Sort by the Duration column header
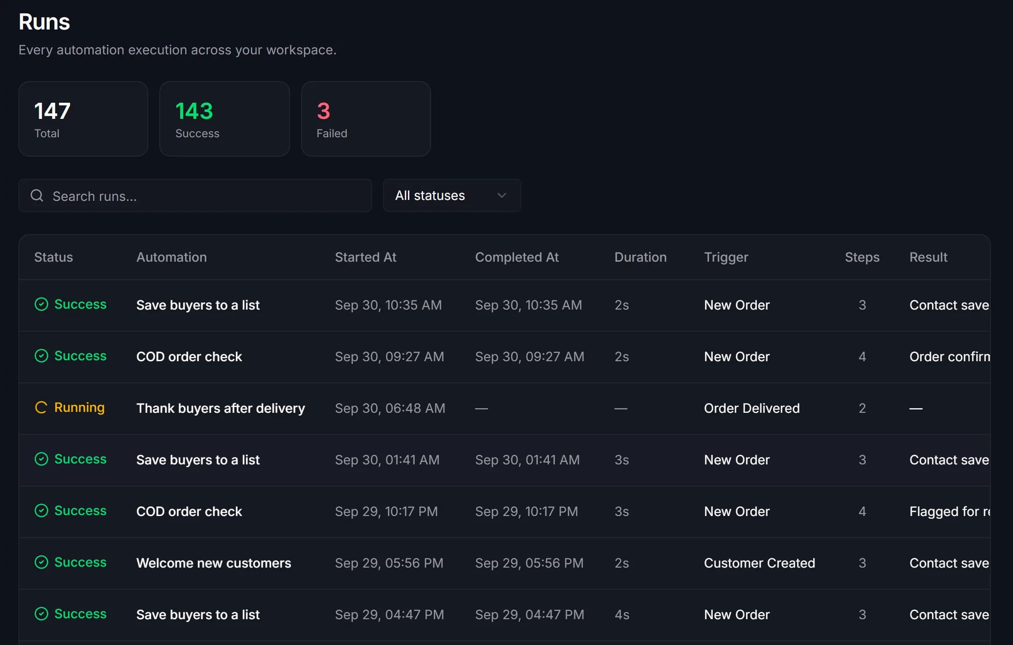 [x=640, y=257]
